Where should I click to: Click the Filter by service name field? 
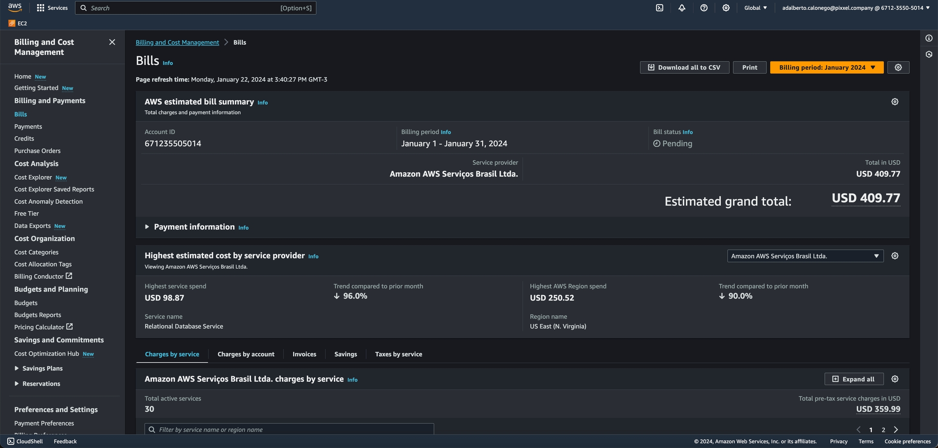(289, 429)
